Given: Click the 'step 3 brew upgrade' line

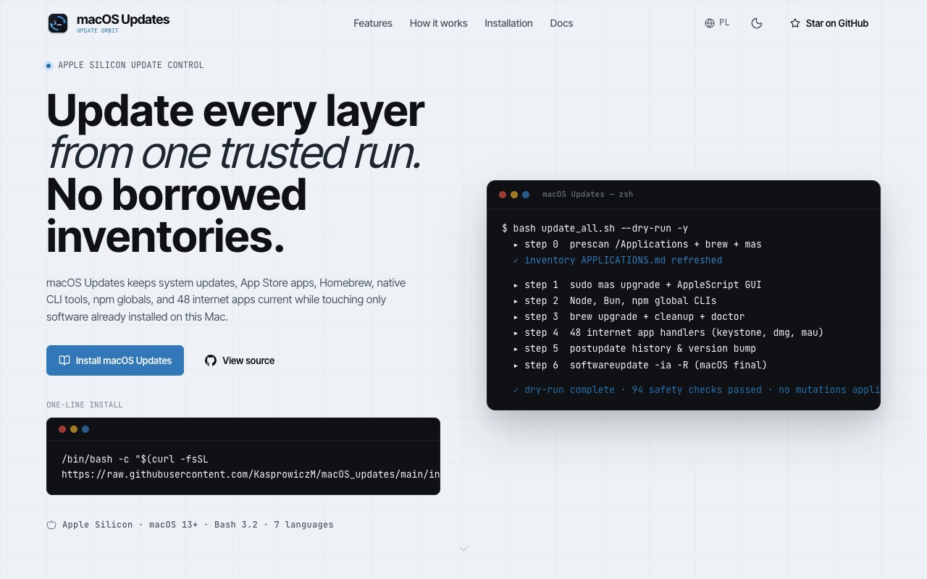Looking at the screenshot, I should click(x=629, y=316).
